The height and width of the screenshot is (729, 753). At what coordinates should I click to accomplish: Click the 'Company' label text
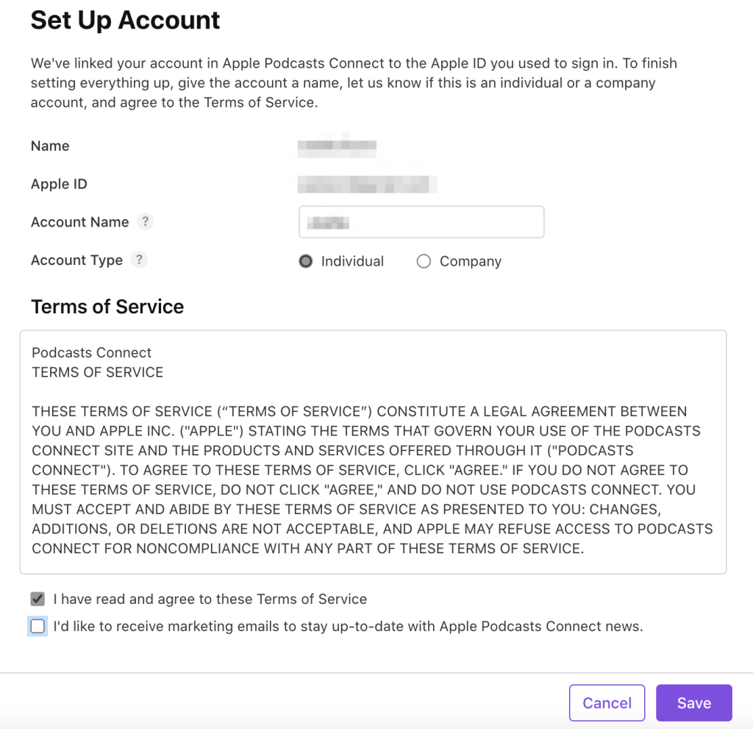(470, 260)
